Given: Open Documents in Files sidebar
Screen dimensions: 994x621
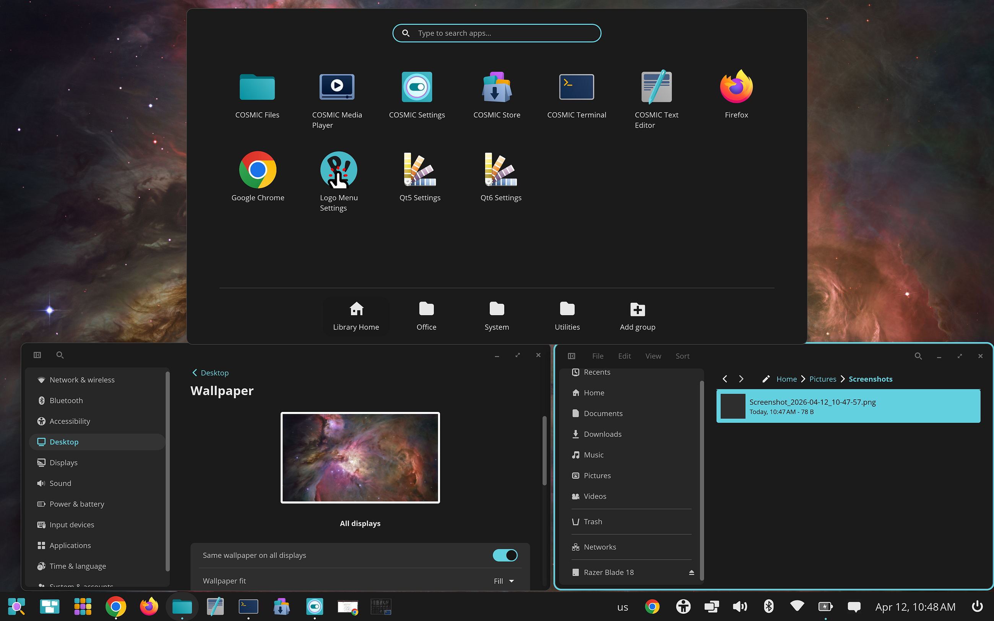Looking at the screenshot, I should (631, 413).
